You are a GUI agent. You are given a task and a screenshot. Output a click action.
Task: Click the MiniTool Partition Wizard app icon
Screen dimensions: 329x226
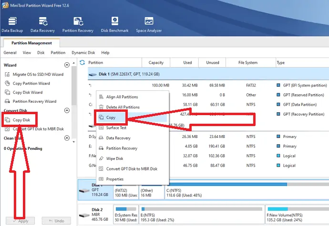click(5, 5)
